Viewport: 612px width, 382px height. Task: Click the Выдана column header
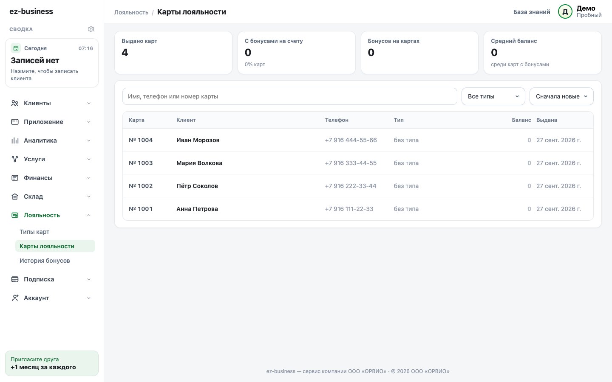pos(547,120)
